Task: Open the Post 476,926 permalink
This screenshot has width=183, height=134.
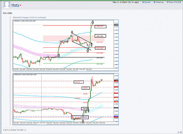Action: coord(174,2)
